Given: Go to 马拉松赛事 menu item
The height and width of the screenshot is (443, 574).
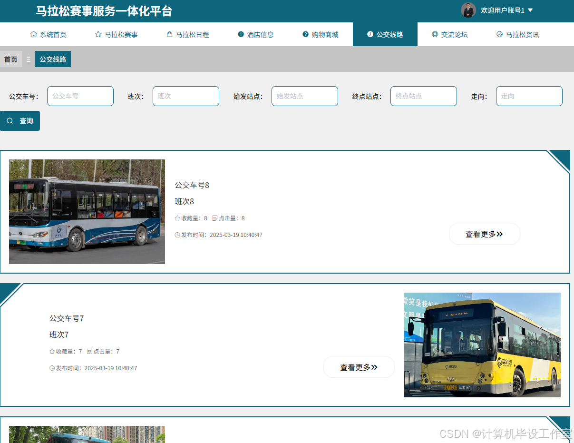Looking at the screenshot, I should pos(116,34).
